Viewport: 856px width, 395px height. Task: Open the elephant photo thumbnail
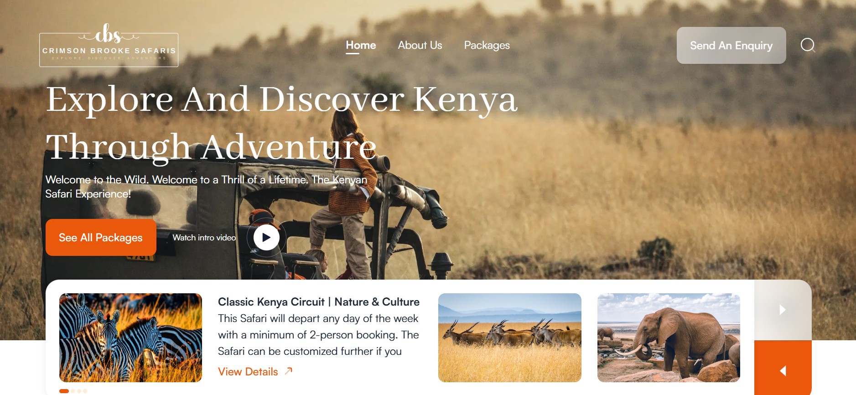pyautogui.click(x=669, y=338)
